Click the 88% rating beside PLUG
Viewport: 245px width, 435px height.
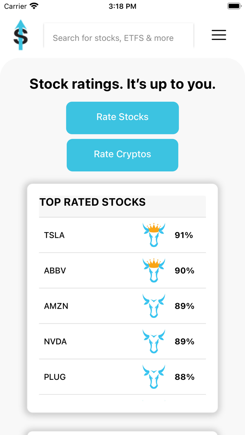(x=184, y=377)
